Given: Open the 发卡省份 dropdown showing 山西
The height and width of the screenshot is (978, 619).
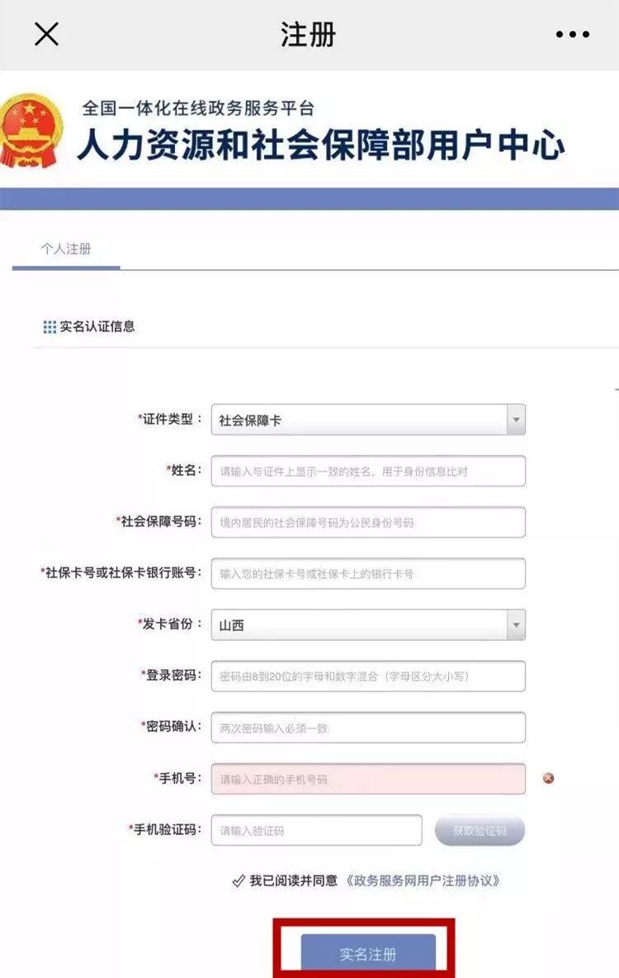Looking at the screenshot, I should pyautogui.click(x=368, y=624).
